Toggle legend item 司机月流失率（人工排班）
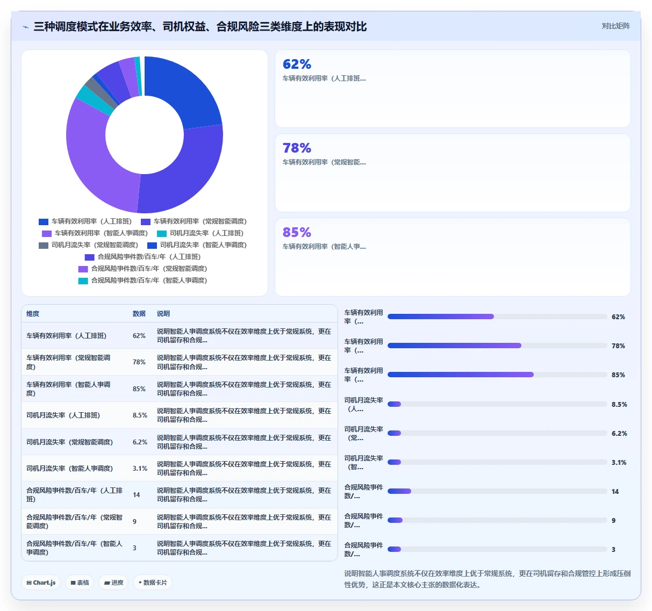652x611 pixels. click(x=200, y=233)
